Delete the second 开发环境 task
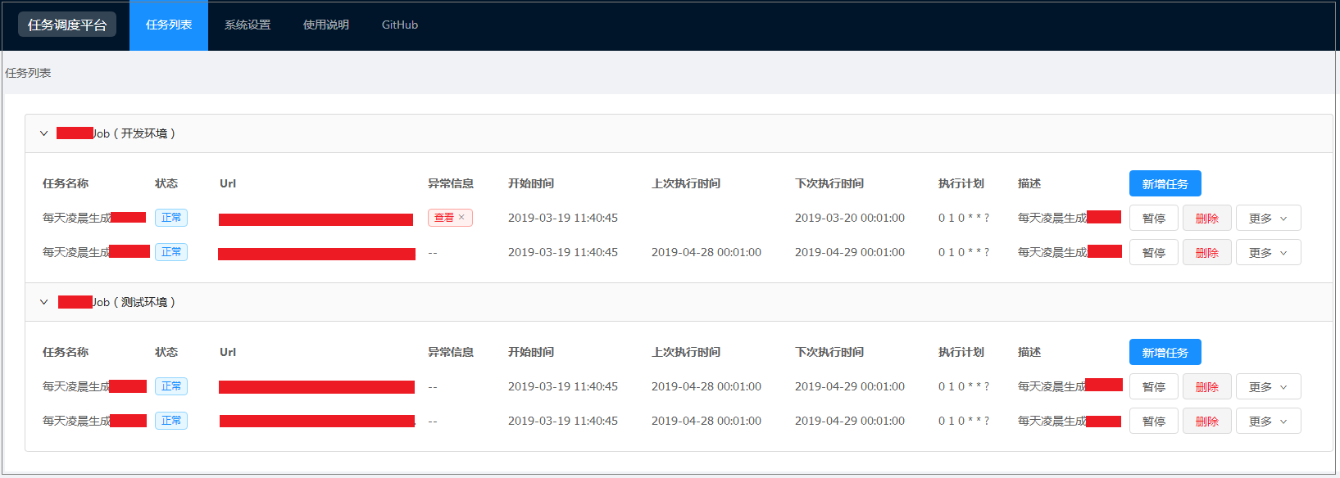The image size is (1340, 478). pyautogui.click(x=1206, y=253)
